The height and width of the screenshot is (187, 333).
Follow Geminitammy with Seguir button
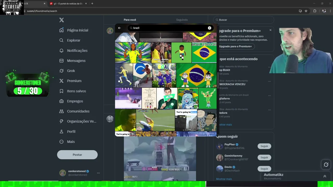point(264,157)
